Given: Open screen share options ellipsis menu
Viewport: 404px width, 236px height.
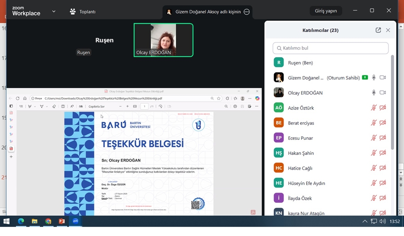Looking at the screenshot, I should [x=247, y=12].
